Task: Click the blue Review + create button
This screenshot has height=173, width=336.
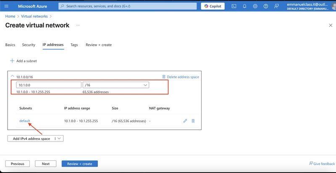Action: (80, 164)
